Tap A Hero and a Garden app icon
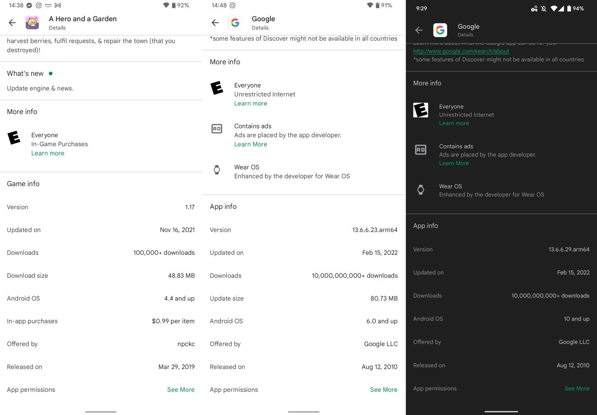 [x=32, y=23]
